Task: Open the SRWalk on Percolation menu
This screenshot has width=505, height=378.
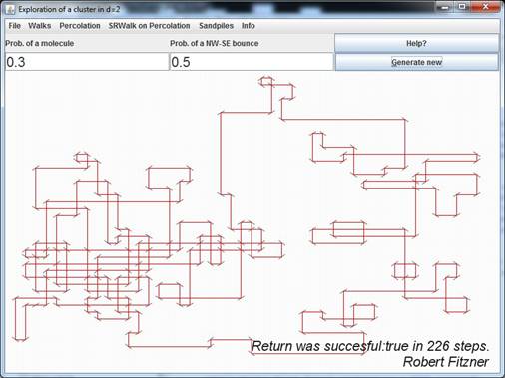Action: click(149, 26)
